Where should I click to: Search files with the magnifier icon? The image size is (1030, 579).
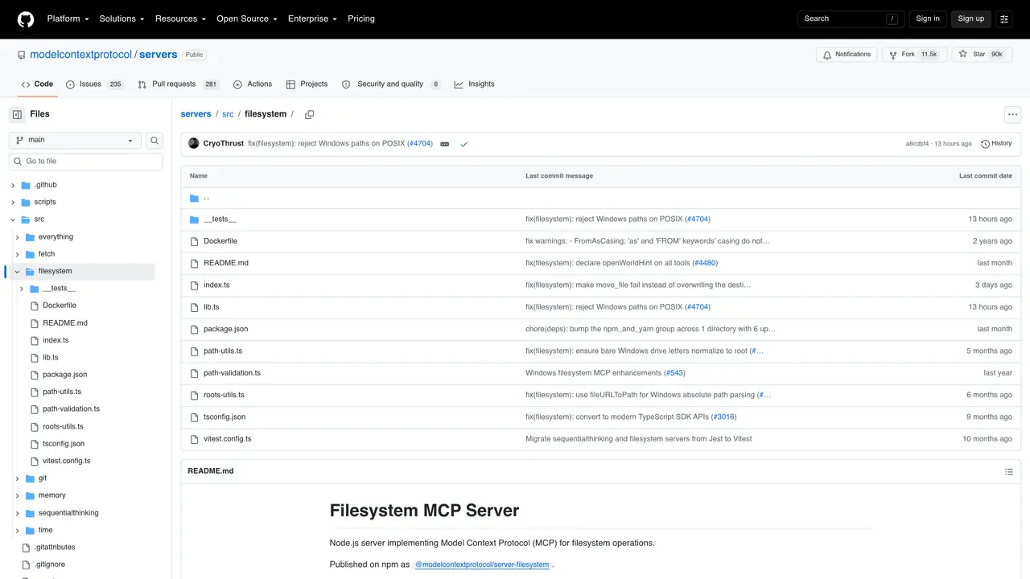[154, 140]
